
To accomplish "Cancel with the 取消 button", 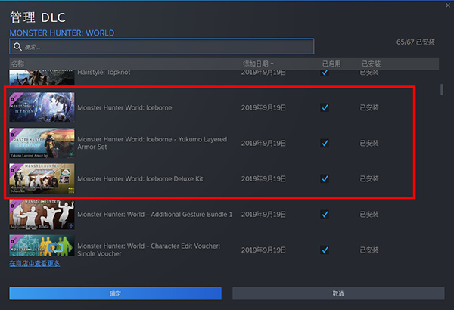I will click(338, 293).
